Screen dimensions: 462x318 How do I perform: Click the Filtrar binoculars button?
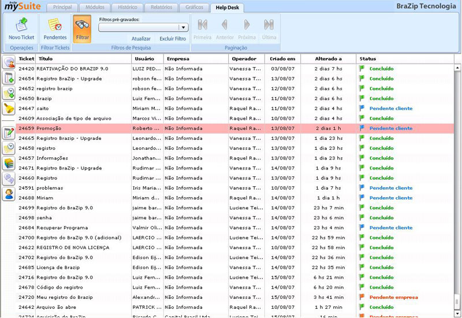(x=82, y=28)
